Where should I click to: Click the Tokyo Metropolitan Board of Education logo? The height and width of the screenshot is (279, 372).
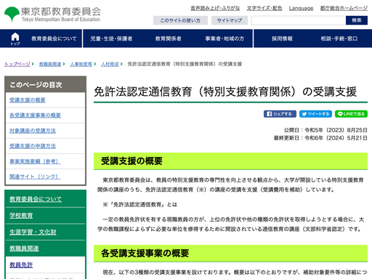coord(52,14)
